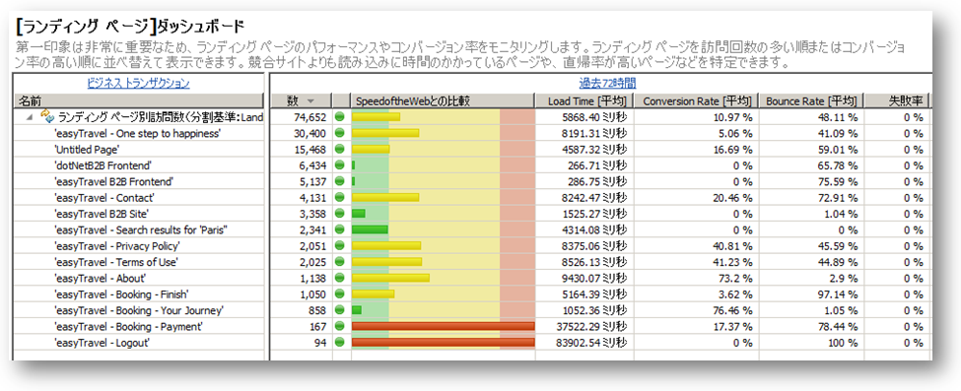Click green status icon for 'easyTravel - Contact' row
Viewport: 961px width, 391px height.
[x=339, y=197]
